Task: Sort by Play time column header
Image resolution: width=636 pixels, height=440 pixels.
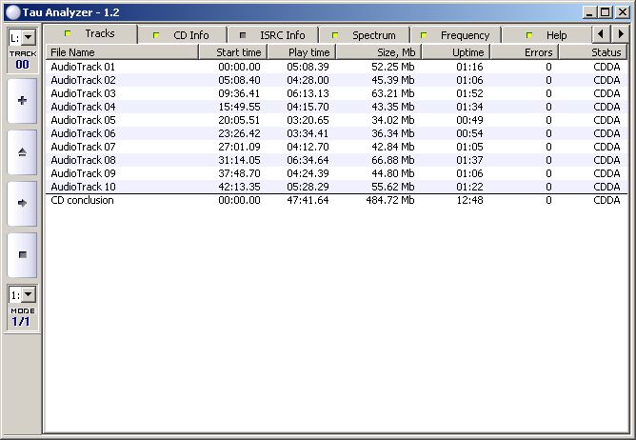Action: [300, 52]
